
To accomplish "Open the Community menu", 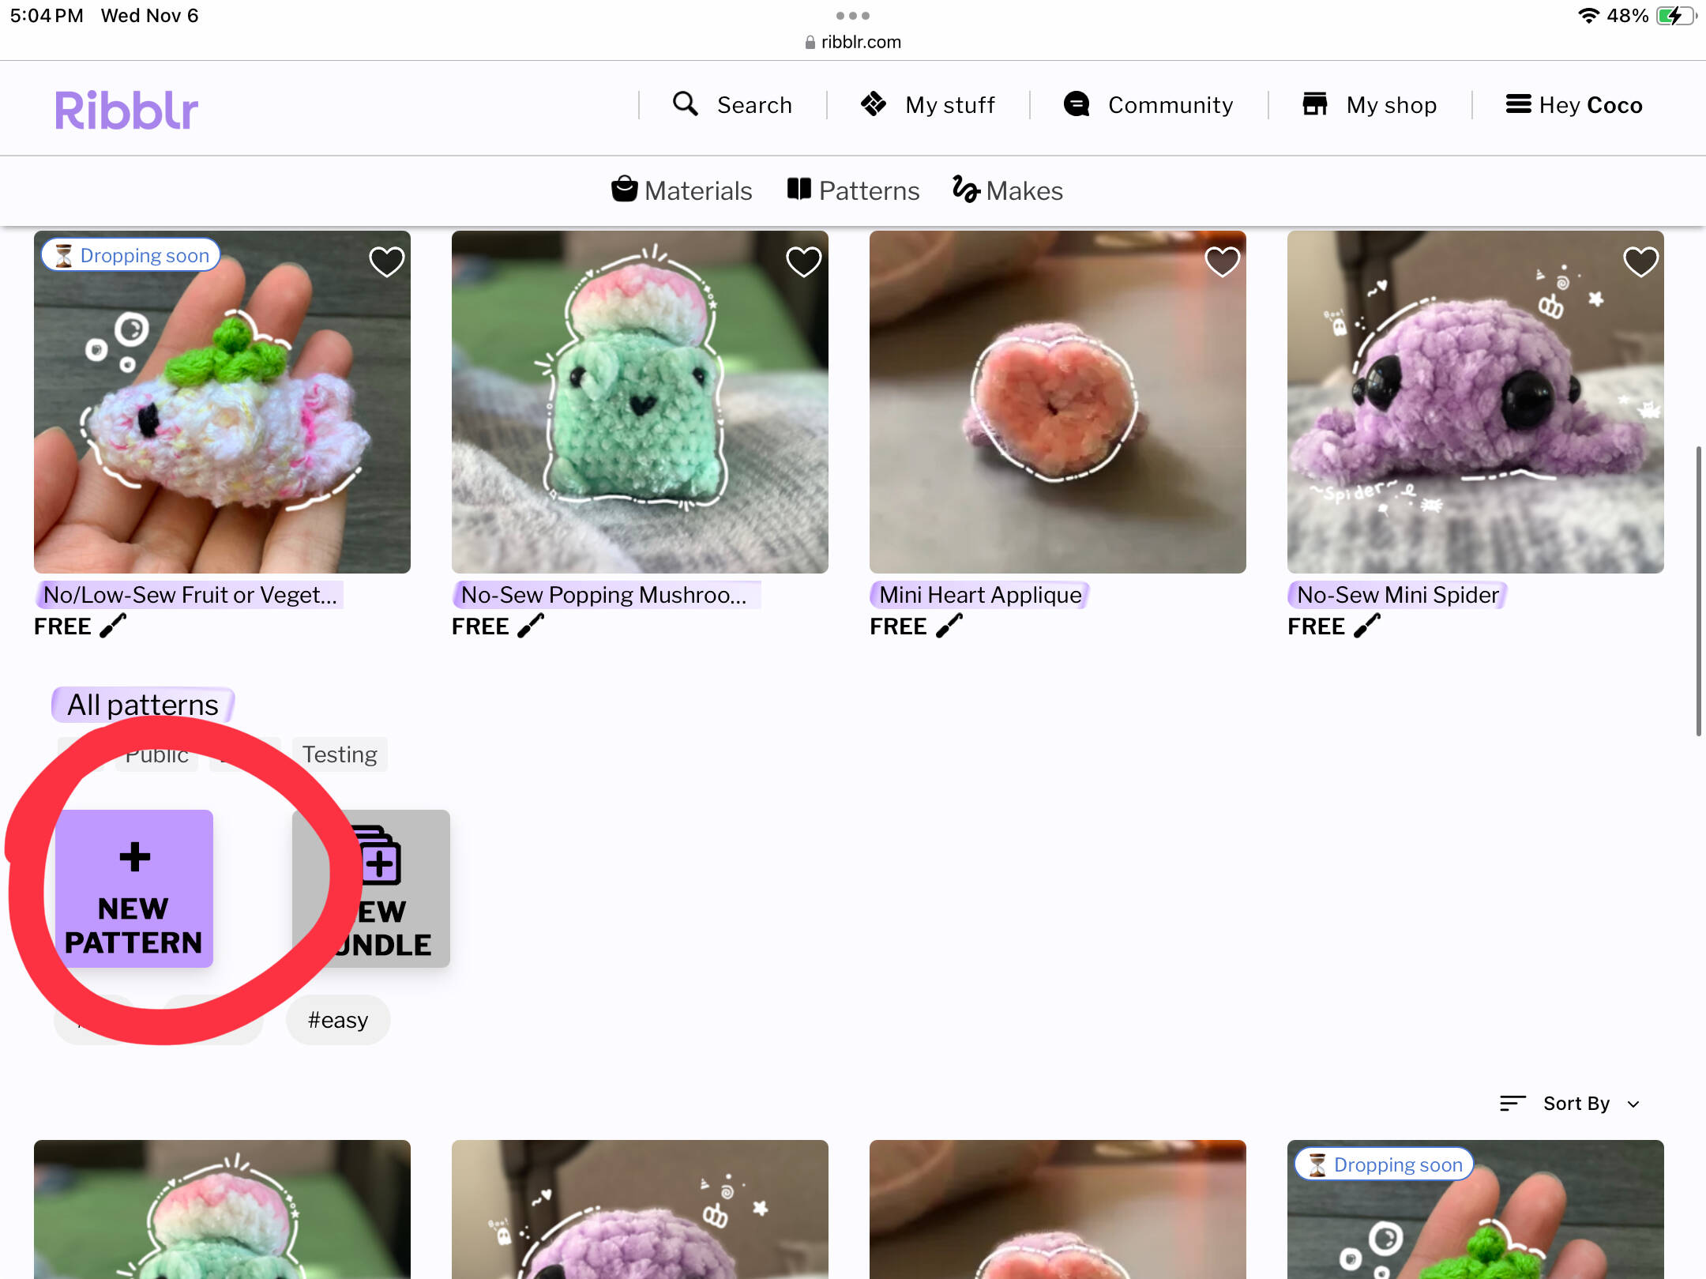I will click(x=1171, y=105).
